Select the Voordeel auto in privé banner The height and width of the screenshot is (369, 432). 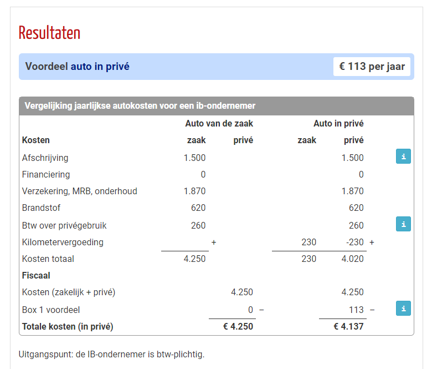coord(216,67)
